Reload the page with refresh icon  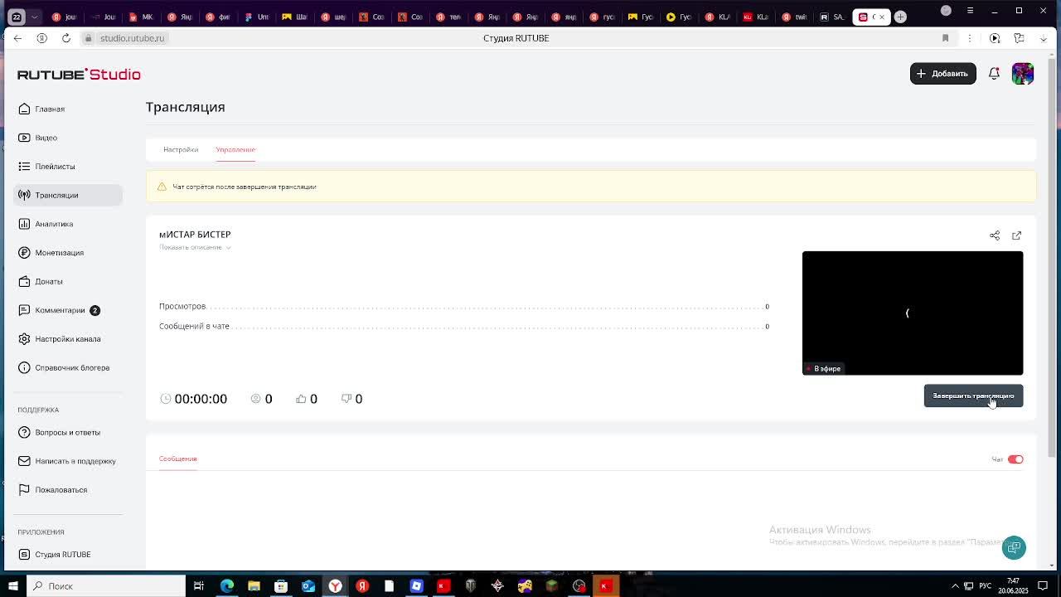point(66,38)
